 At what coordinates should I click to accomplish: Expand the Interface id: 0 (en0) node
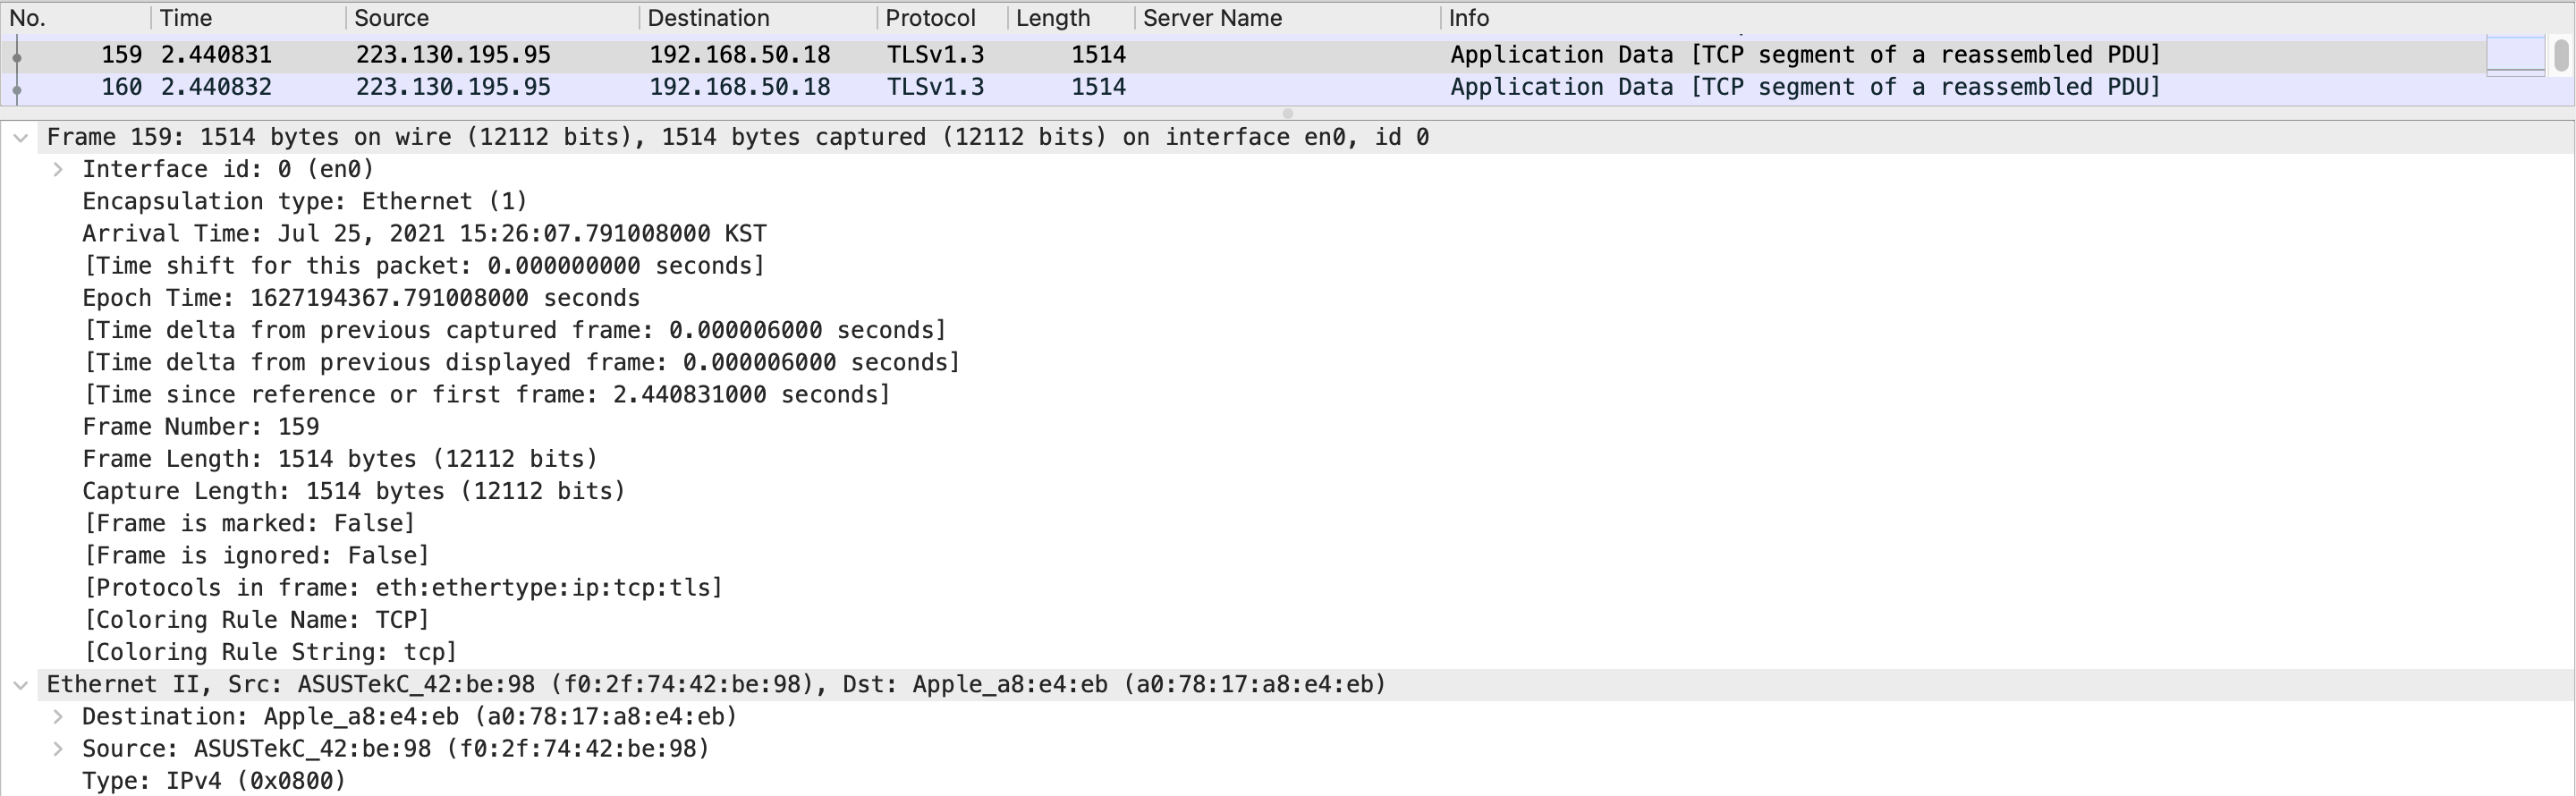tap(58, 170)
